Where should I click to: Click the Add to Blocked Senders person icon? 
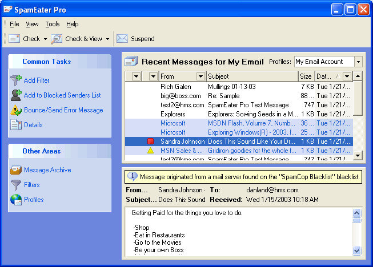tap(15, 95)
